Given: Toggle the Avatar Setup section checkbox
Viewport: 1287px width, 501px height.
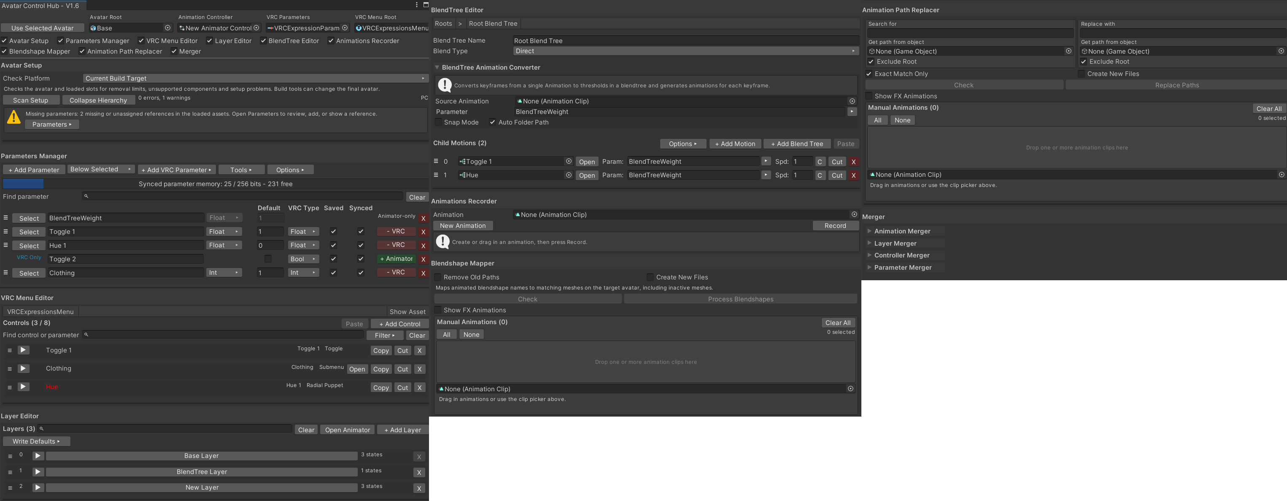Looking at the screenshot, I should point(4,41).
